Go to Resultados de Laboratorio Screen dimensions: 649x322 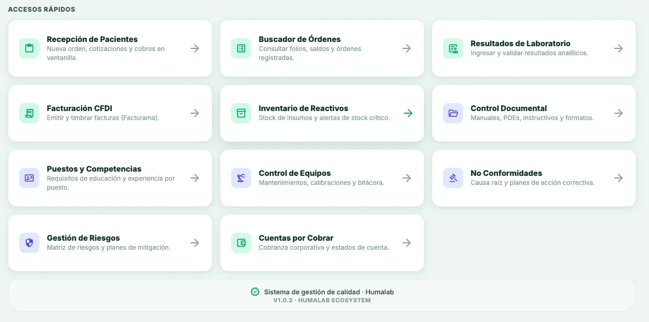click(x=534, y=48)
